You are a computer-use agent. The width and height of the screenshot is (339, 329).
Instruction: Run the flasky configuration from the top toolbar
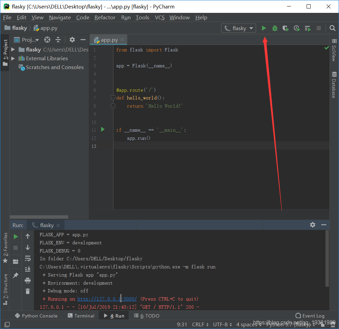coord(264,28)
